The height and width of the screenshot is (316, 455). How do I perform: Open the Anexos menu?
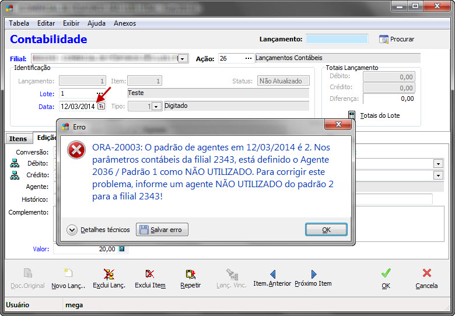click(125, 23)
